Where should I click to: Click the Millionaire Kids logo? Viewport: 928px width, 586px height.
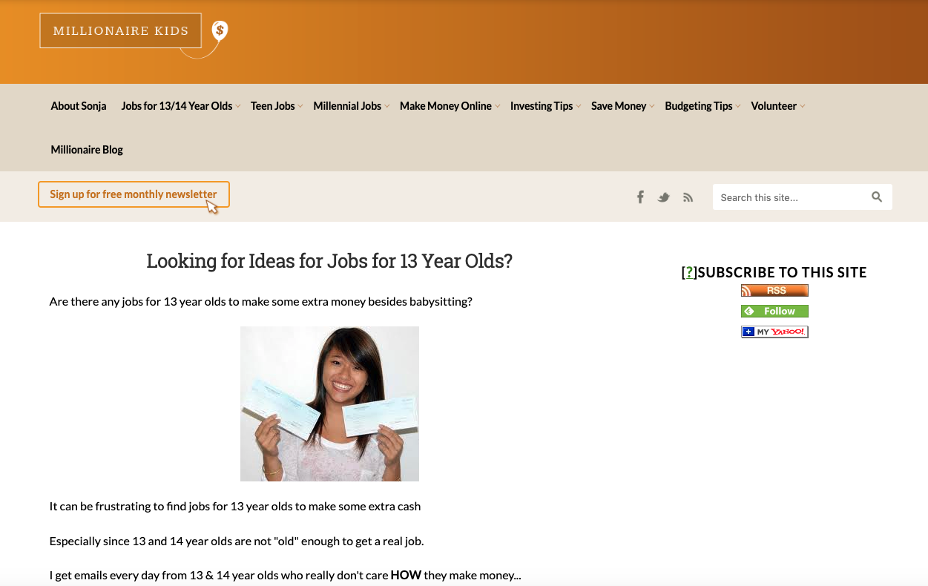coord(121,30)
